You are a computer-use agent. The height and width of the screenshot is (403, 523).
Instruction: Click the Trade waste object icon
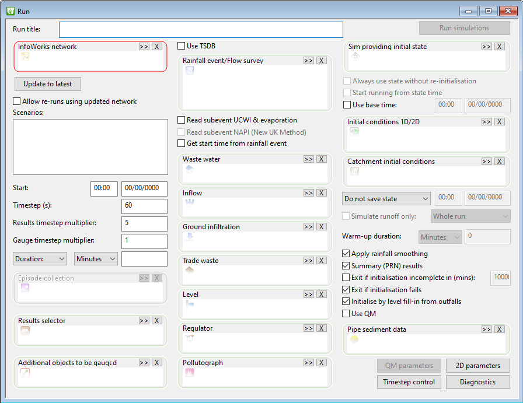point(190,271)
